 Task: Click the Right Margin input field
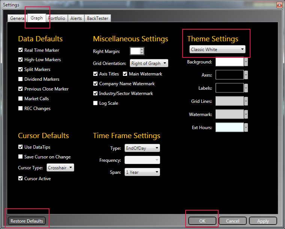click(x=135, y=51)
